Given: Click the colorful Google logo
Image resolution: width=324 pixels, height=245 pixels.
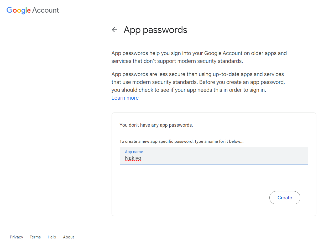Looking at the screenshot, I should (19, 10).
